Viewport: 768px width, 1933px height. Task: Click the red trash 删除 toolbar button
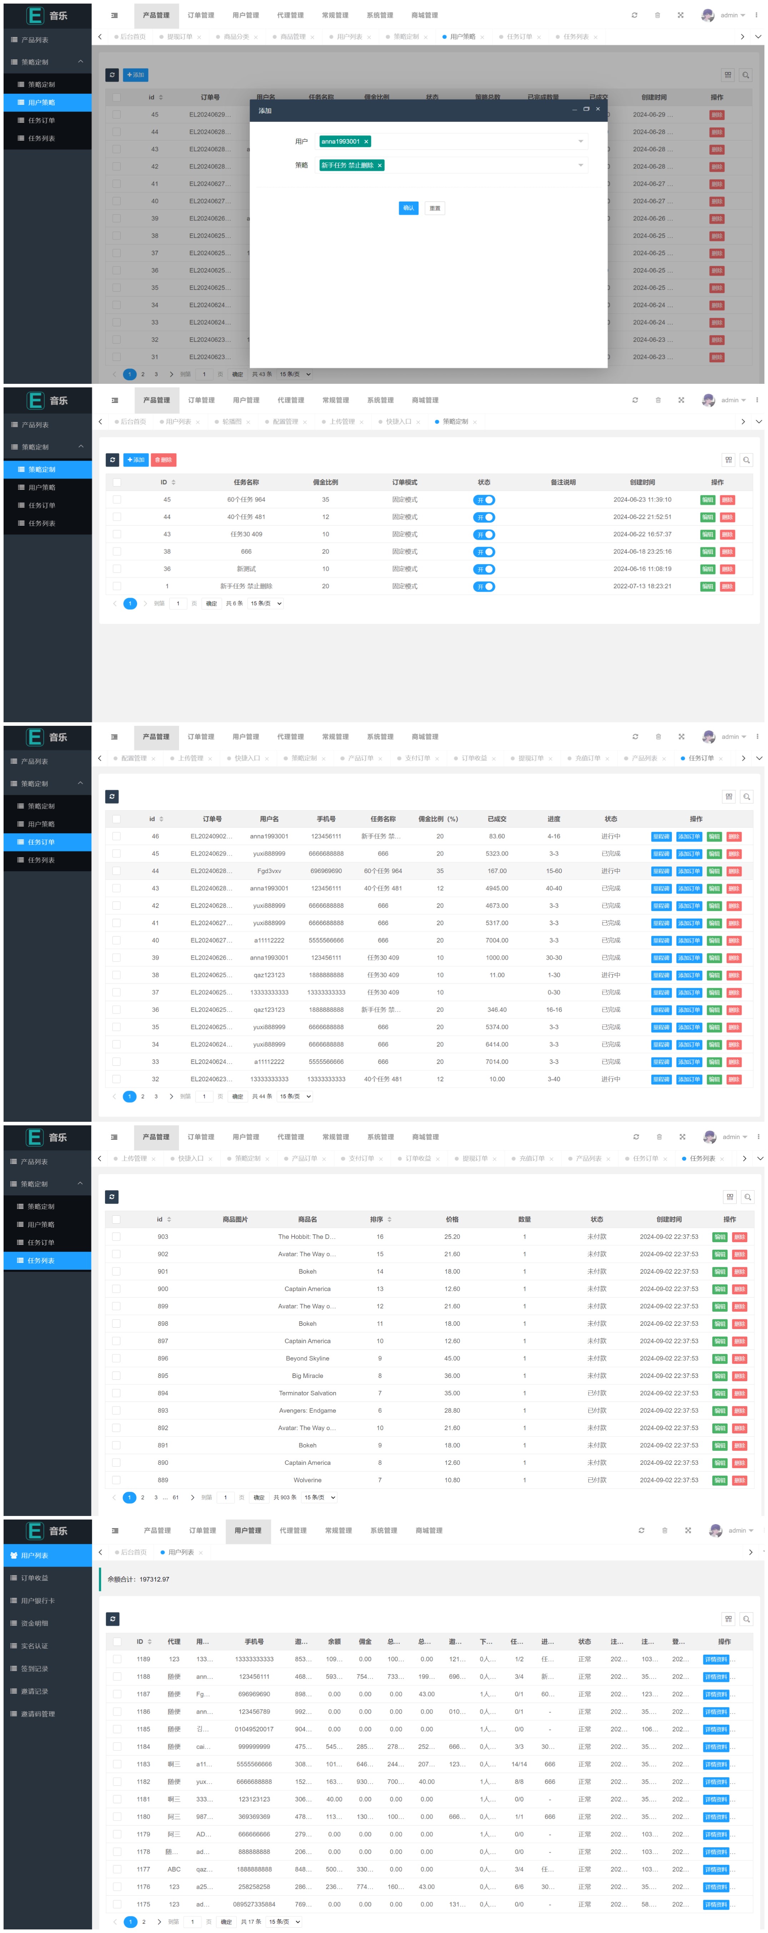[x=164, y=460]
